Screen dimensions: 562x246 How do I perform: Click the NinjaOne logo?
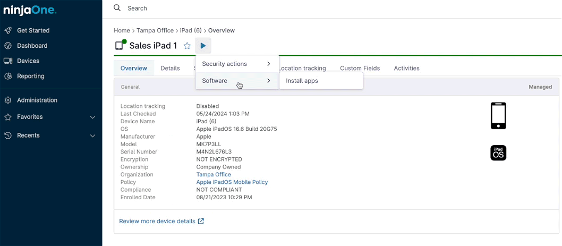coord(30,10)
